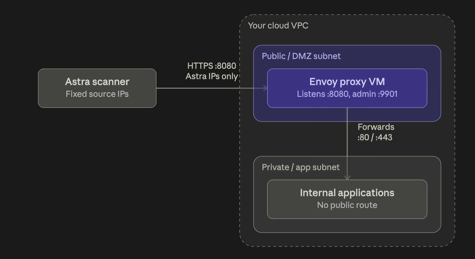The height and width of the screenshot is (259, 475).
Task: Click the "HTTPS :8080" arrow label
Action: coord(212,66)
